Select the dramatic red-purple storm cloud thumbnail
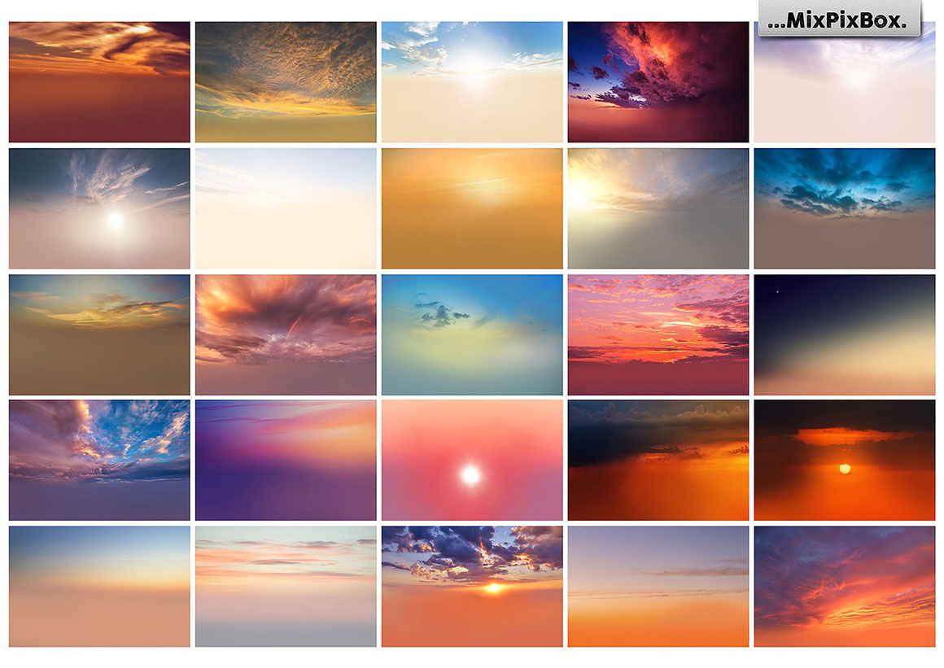 pyautogui.click(x=658, y=82)
